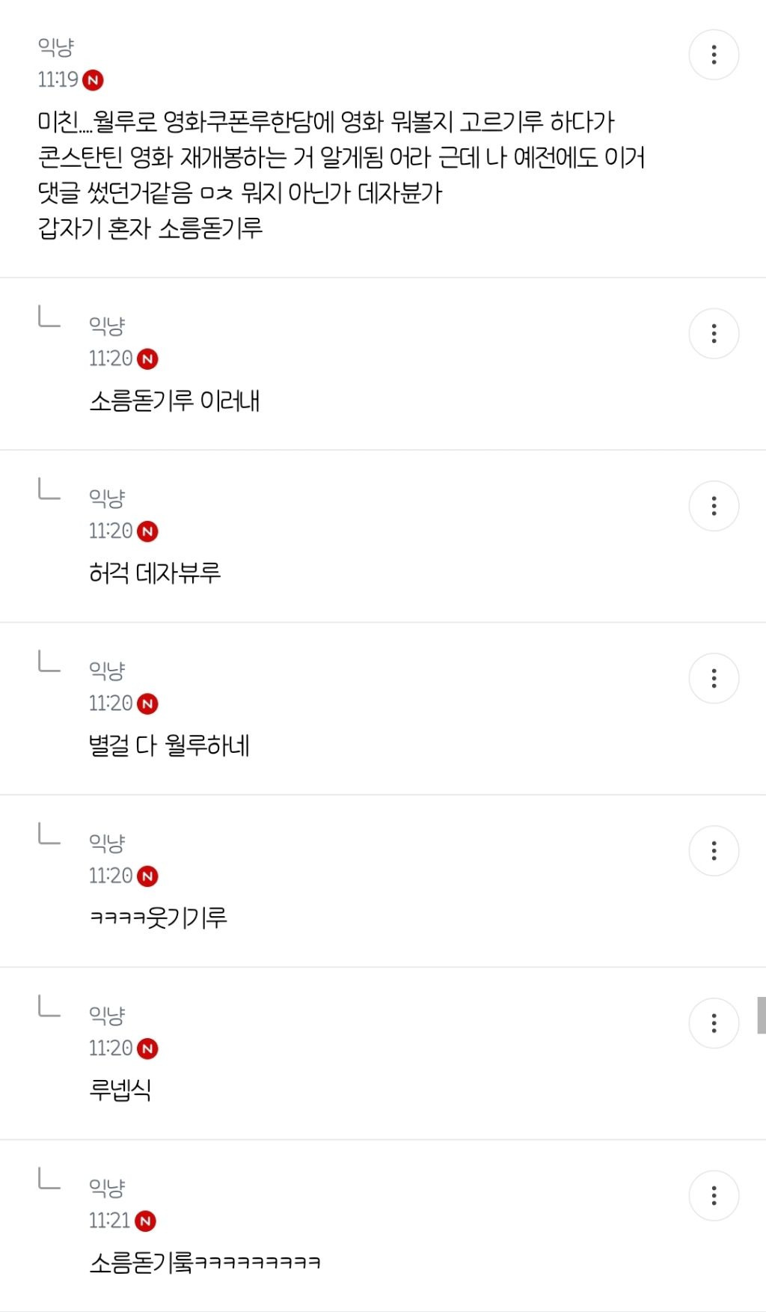Open three-dot menu for 'ㅋㅋㅋㅋ웃기기루' reply
The image size is (766, 1312).
point(714,851)
